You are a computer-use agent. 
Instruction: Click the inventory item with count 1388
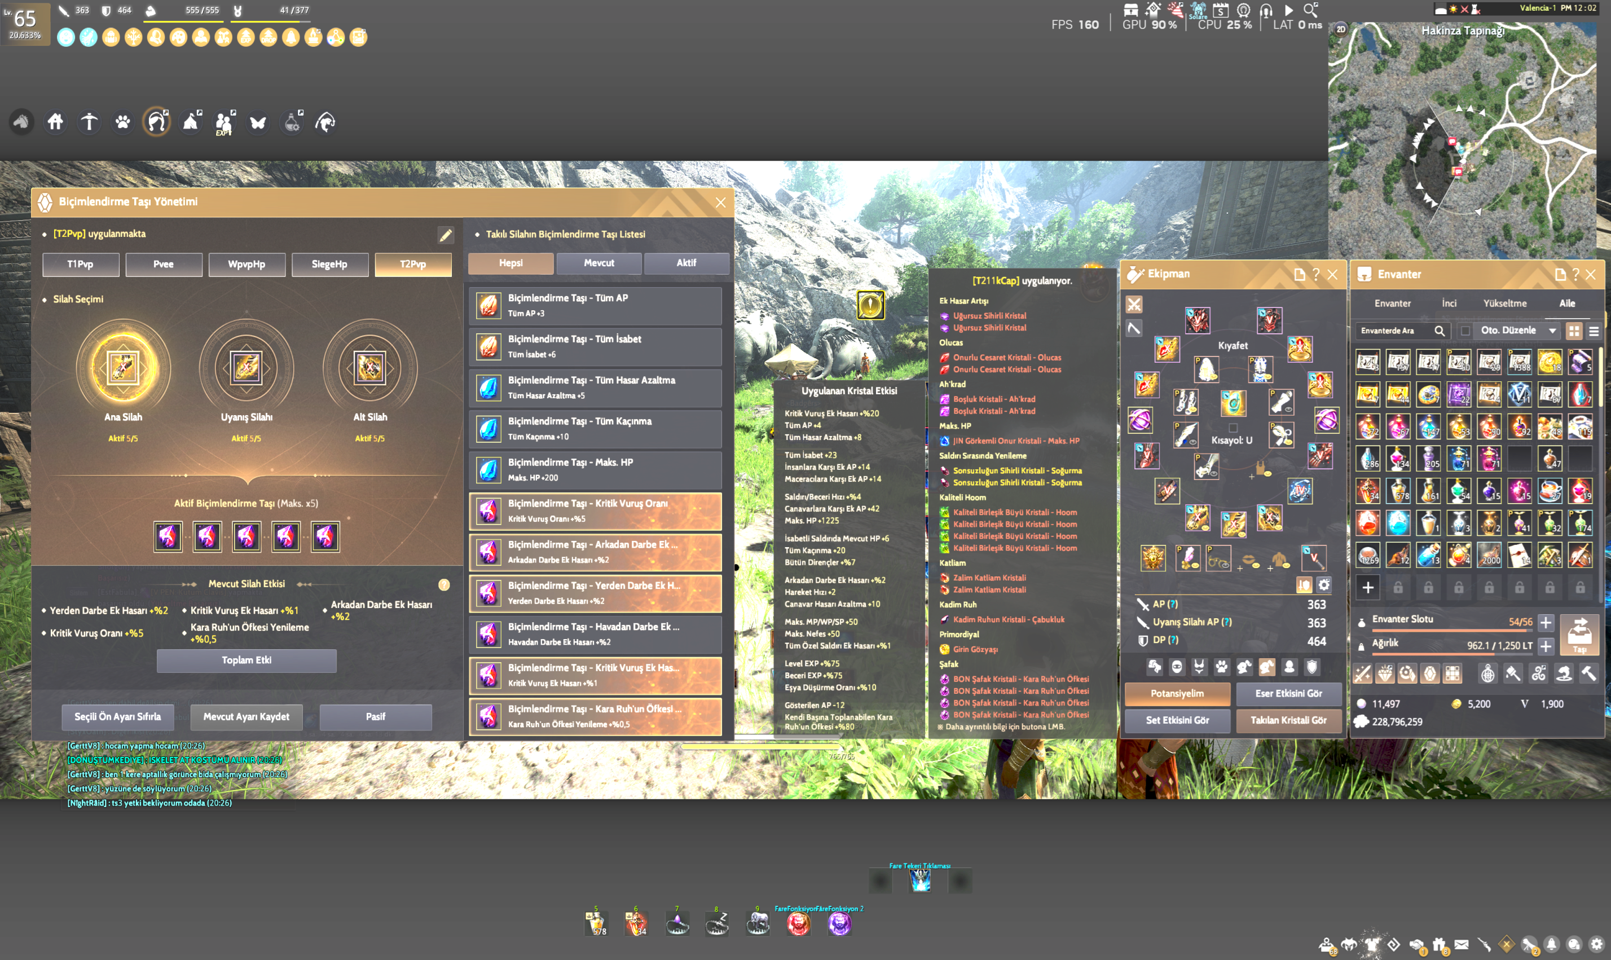[x=1519, y=361]
